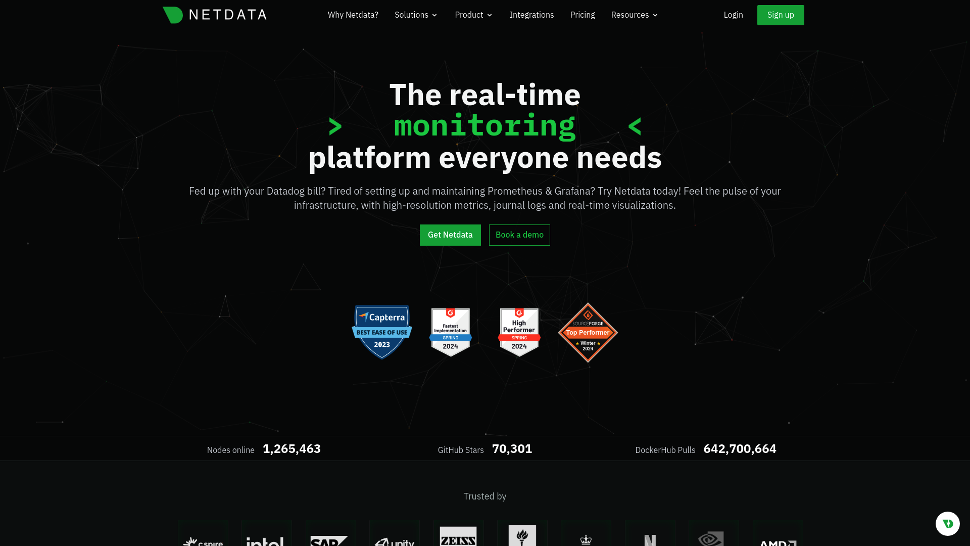
Task: Click the PlanetScale icon bottom right corner
Action: (947, 523)
